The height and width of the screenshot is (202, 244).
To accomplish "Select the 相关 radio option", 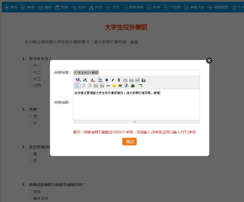I will point(30,192).
